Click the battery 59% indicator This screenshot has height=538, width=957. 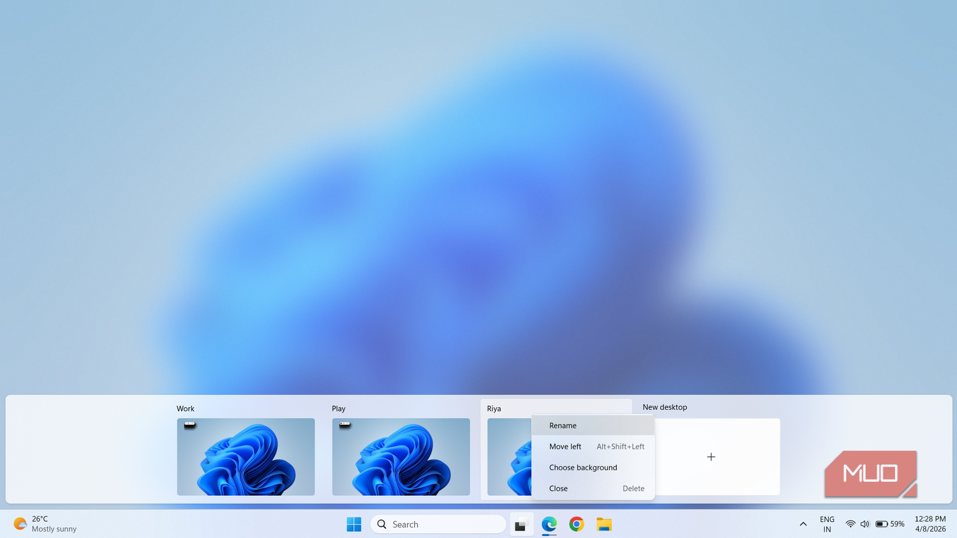(x=890, y=524)
